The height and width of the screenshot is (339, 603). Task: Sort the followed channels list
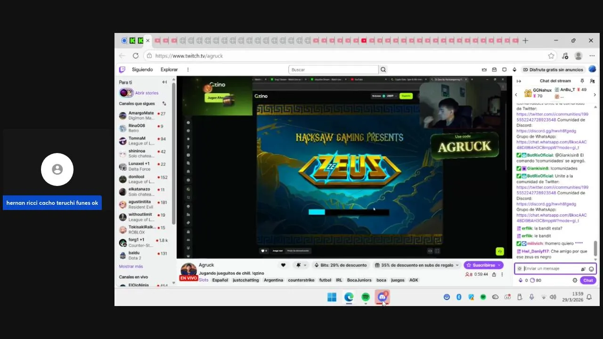coord(164,104)
